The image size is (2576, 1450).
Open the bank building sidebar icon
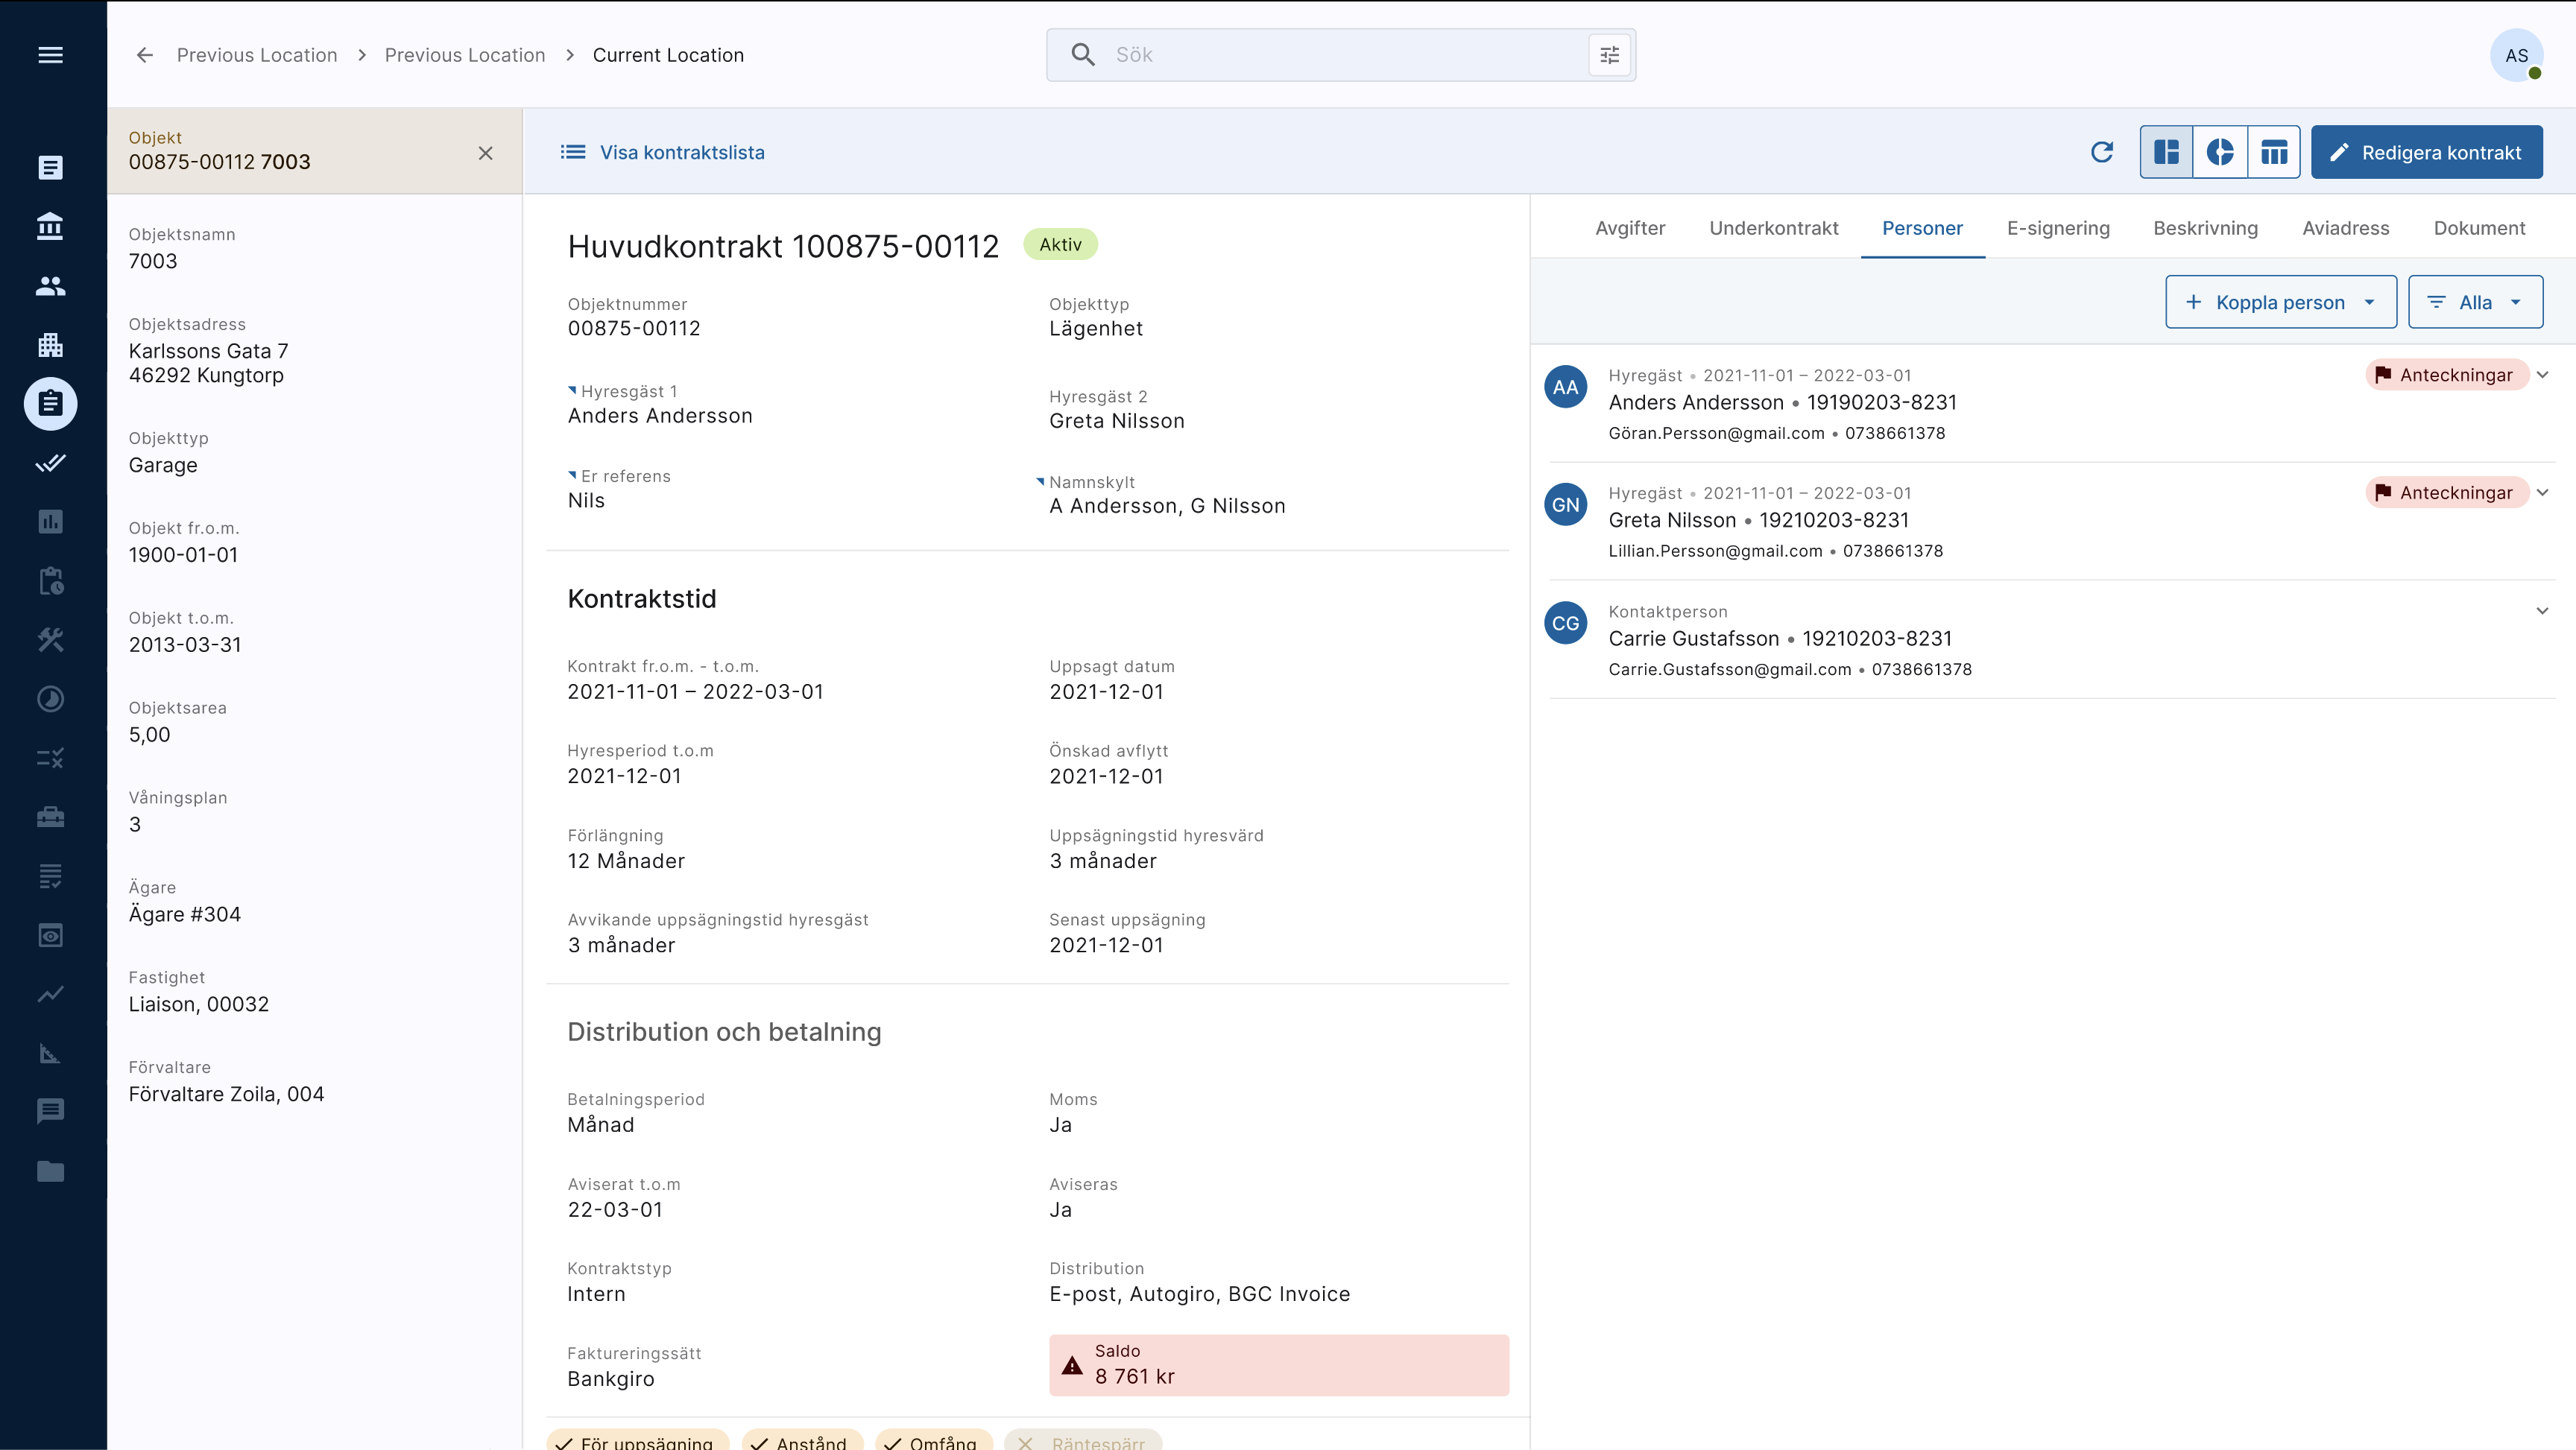[50, 226]
